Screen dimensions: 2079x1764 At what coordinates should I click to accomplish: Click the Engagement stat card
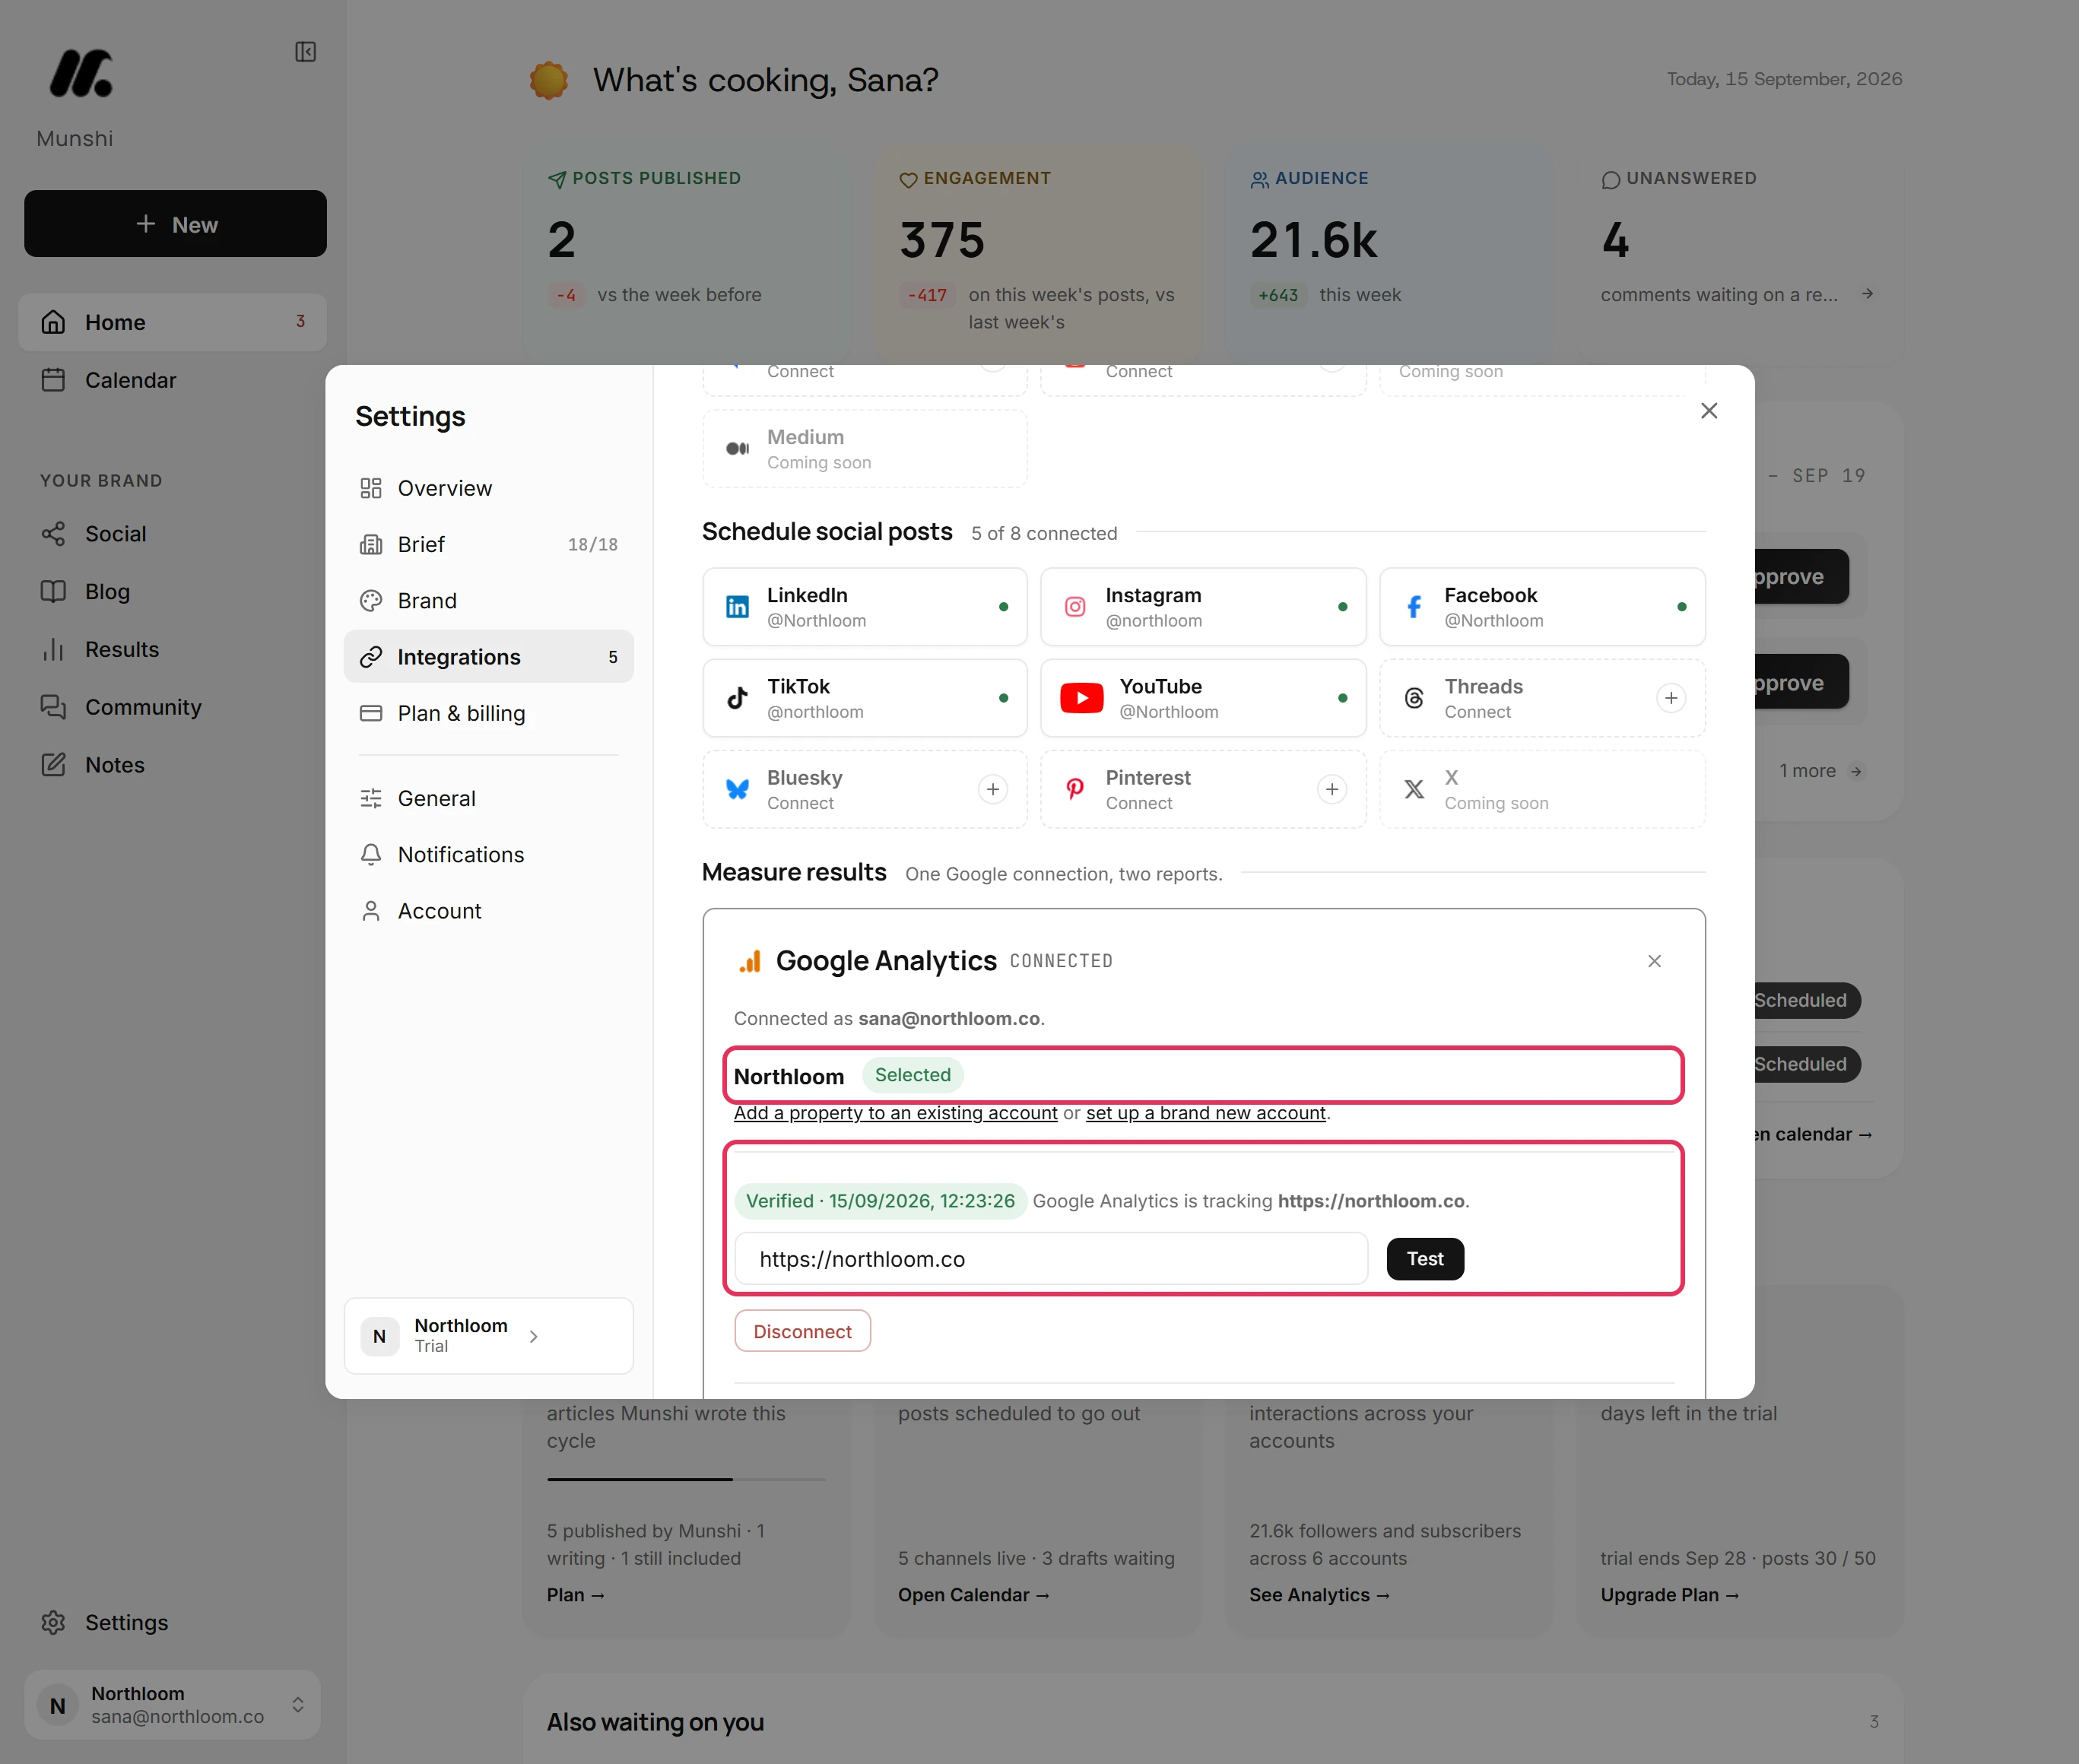pos(1038,256)
